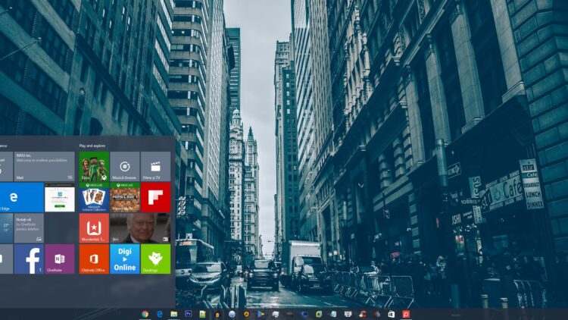This screenshot has width=568, height=320.
Task: Open the Xbox tile in Start menu
Action: click(x=94, y=167)
